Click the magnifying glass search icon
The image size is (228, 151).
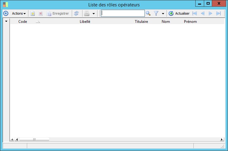pyautogui.click(x=148, y=13)
